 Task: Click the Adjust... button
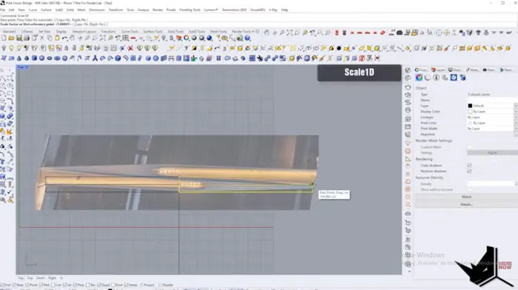492,152
